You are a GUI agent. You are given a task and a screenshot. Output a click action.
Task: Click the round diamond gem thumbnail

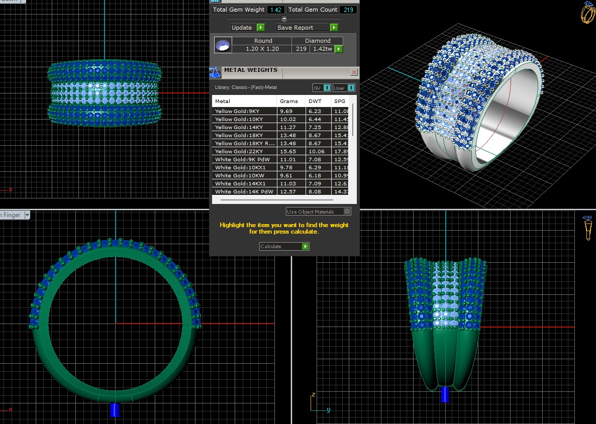pyautogui.click(x=223, y=45)
